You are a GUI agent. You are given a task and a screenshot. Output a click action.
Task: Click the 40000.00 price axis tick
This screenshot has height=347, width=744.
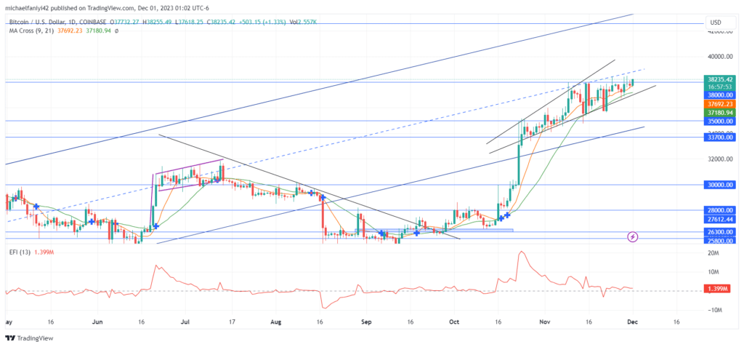pyautogui.click(x=721, y=57)
